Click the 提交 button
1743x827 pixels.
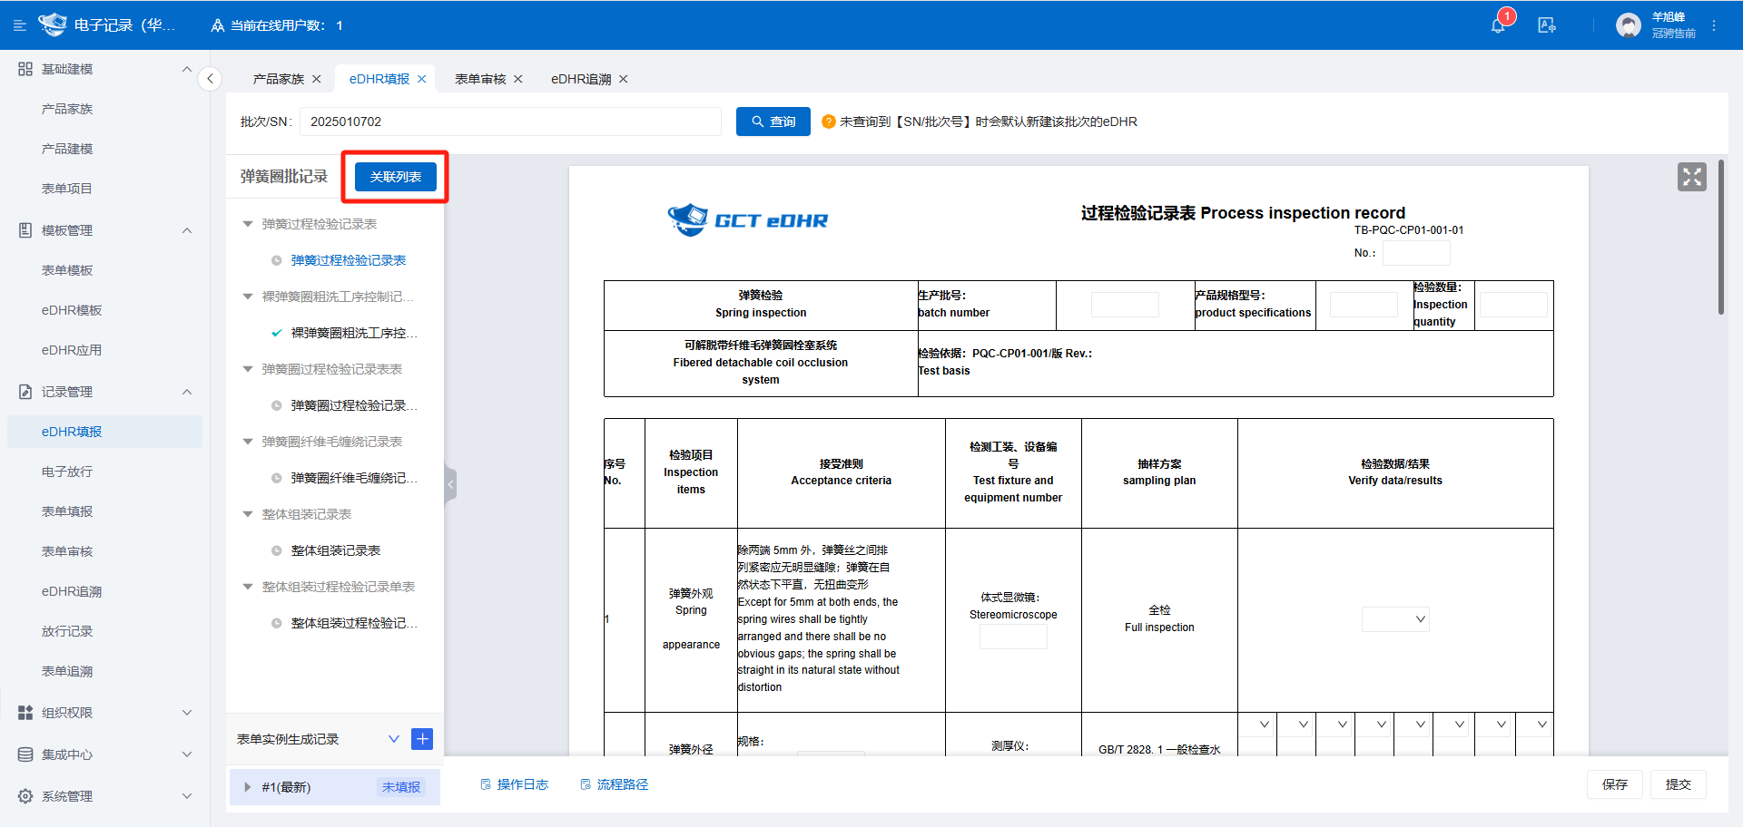1679,784
